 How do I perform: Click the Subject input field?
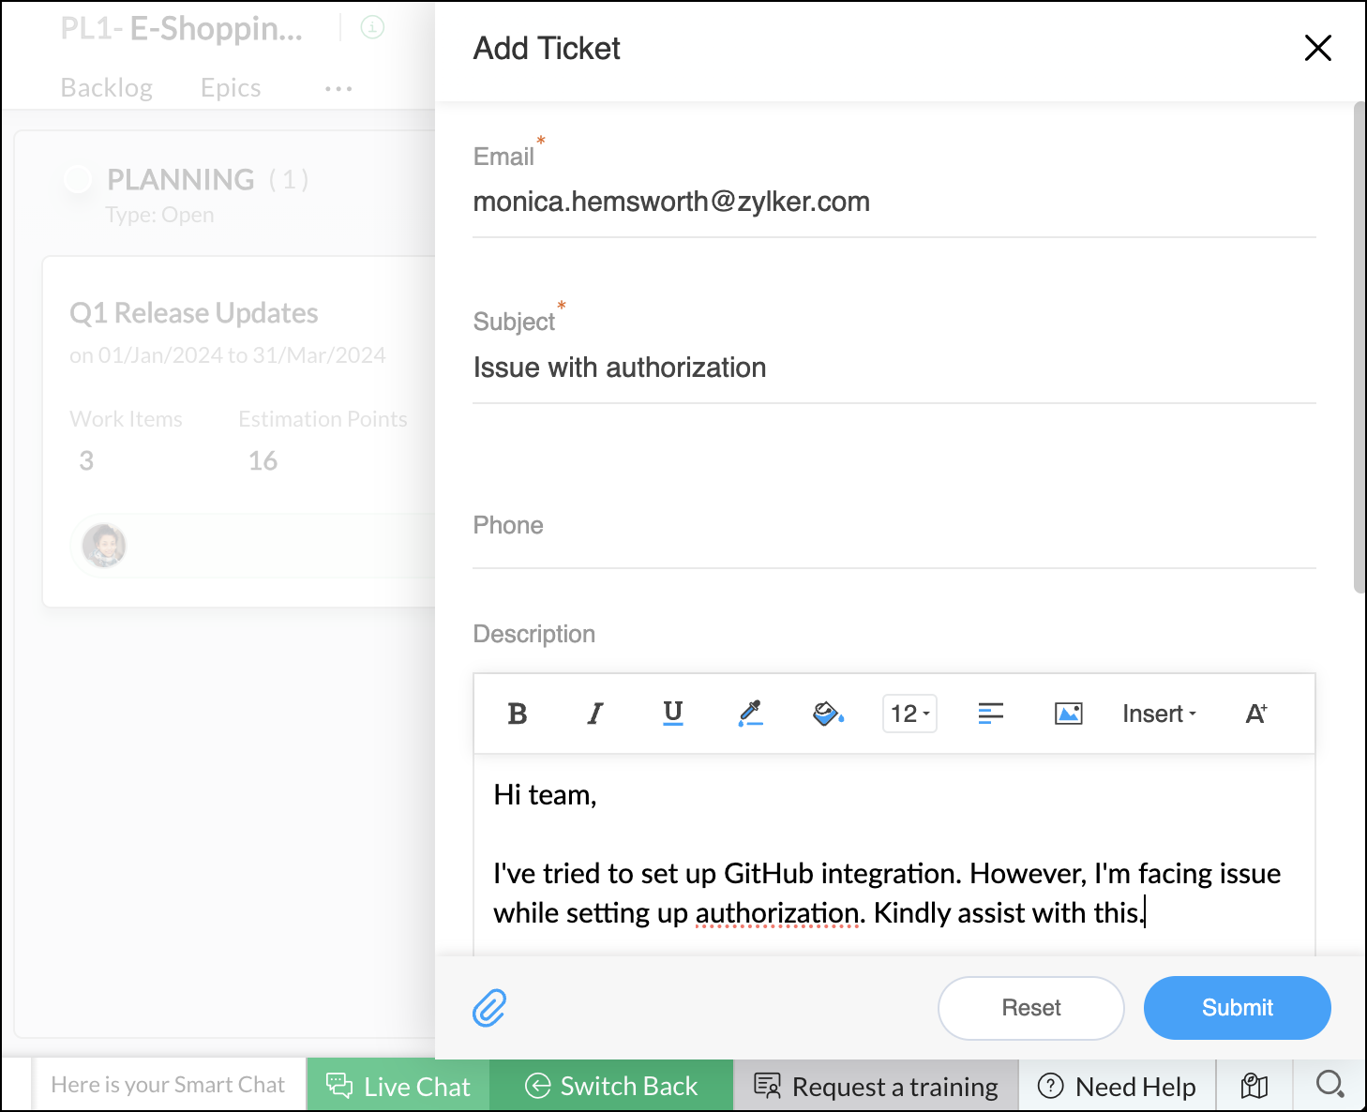(894, 368)
